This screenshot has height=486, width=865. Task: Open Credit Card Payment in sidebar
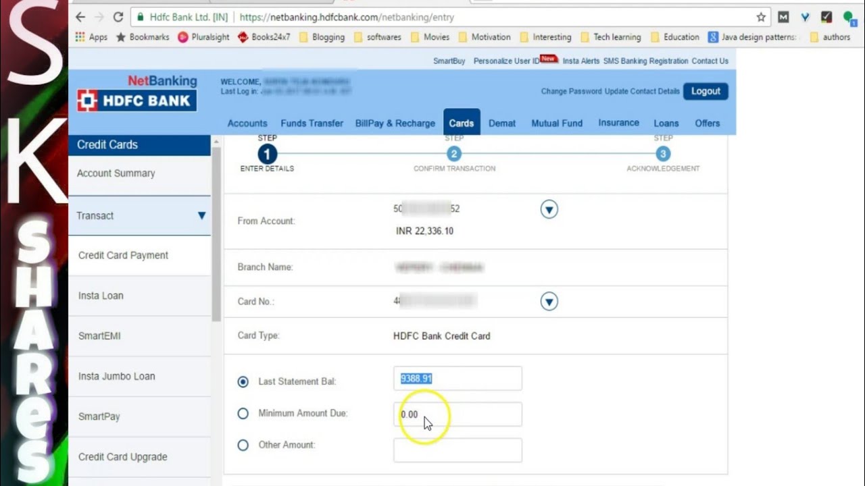coord(139,256)
